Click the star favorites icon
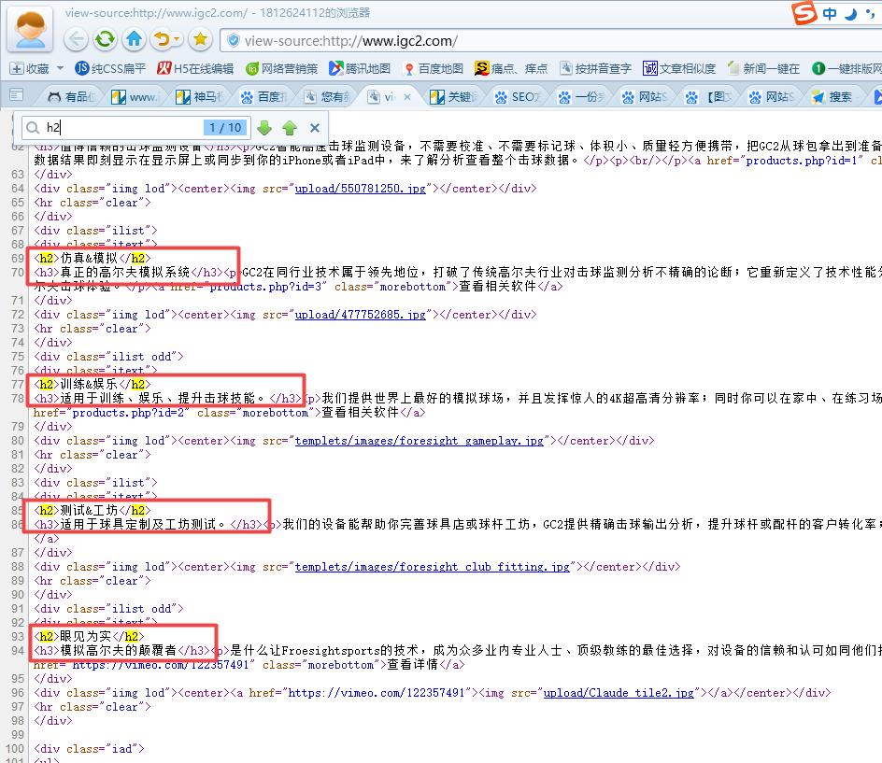Screen dimensions: 882x763 200,39
